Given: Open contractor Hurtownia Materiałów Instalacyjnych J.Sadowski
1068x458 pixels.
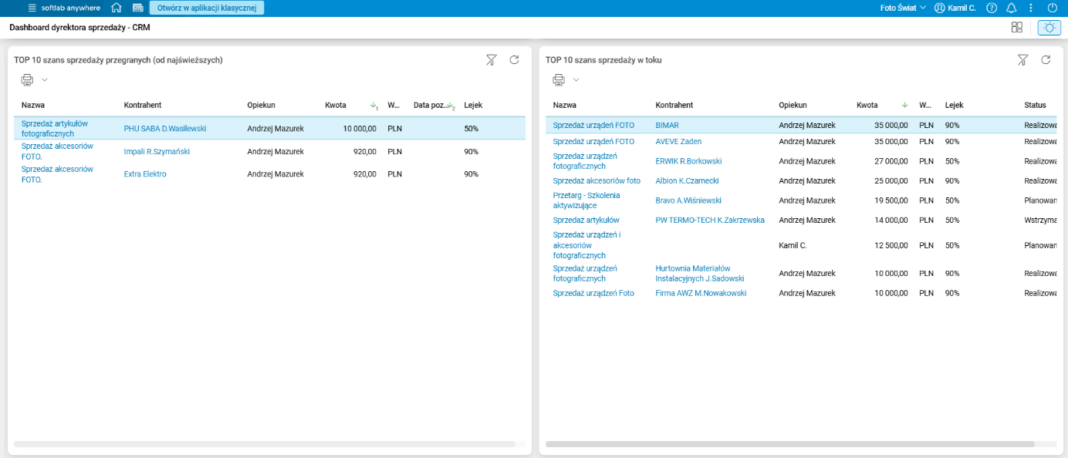Looking at the screenshot, I should pyautogui.click(x=700, y=274).
